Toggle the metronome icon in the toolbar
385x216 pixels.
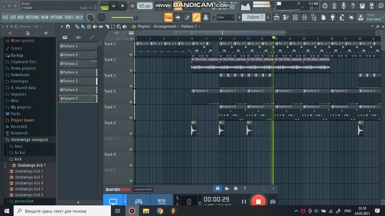coord(206,17)
